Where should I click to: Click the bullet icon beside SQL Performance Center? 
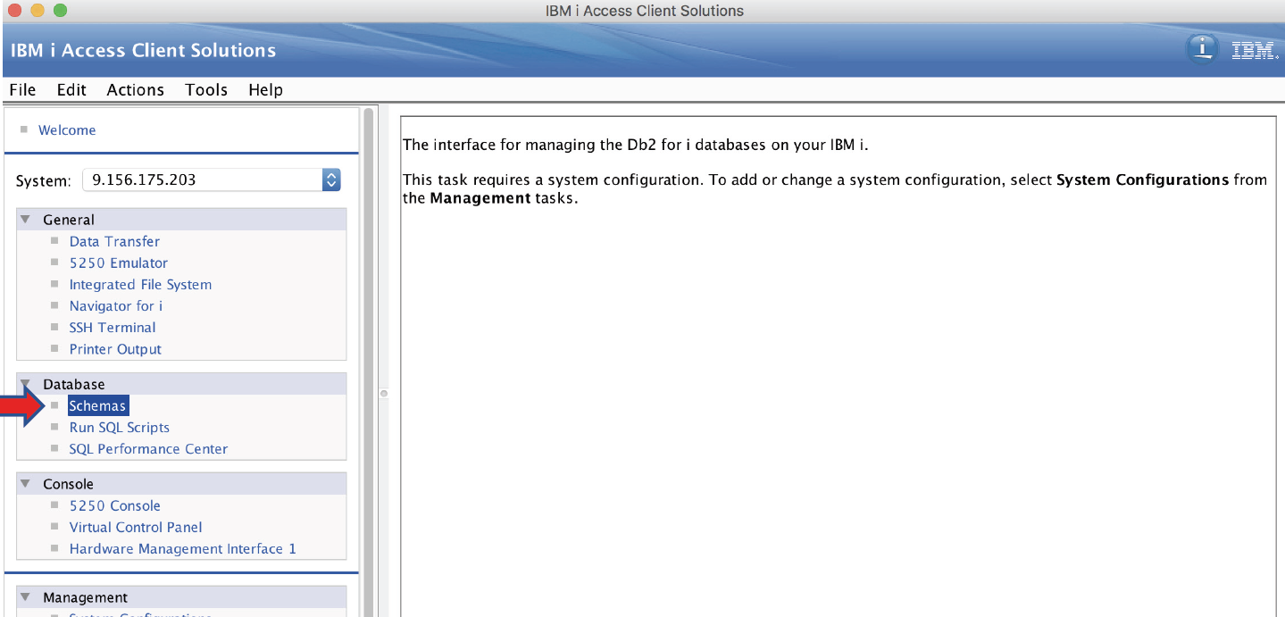[55, 448]
